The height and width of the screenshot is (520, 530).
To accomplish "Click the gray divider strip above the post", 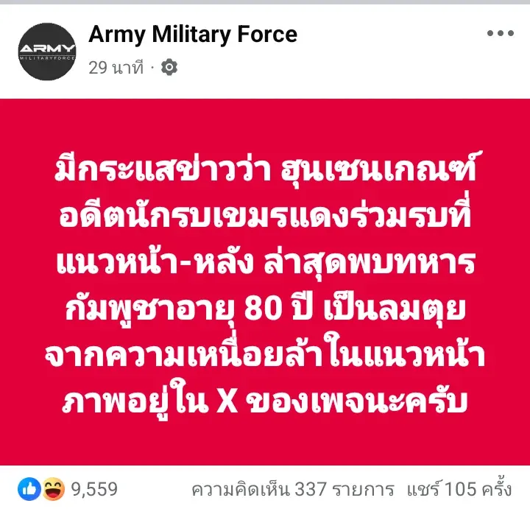I will [x=265, y=2].
